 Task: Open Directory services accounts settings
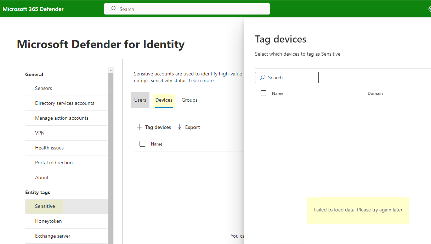point(64,103)
